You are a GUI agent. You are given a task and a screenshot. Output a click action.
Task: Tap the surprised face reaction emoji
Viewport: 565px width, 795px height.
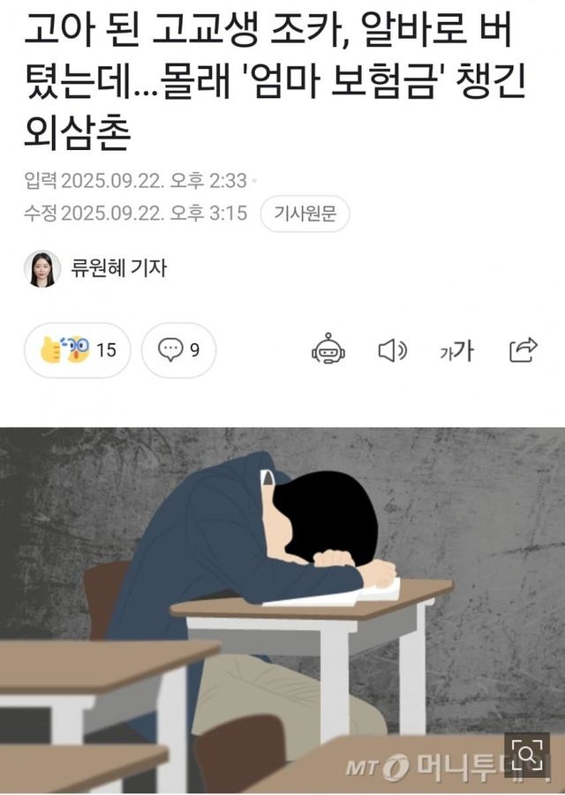[x=77, y=349]
